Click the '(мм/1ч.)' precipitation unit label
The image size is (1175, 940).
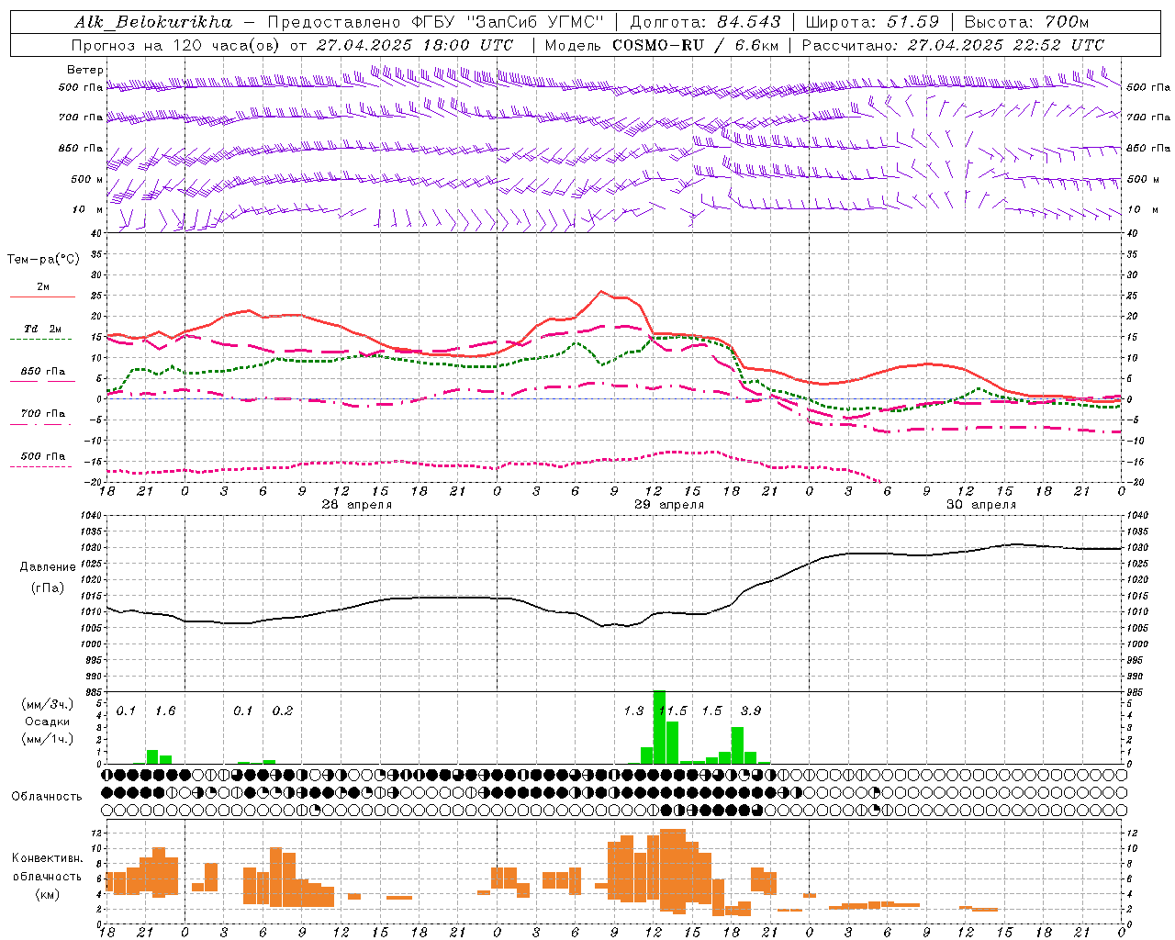point(48,739)
